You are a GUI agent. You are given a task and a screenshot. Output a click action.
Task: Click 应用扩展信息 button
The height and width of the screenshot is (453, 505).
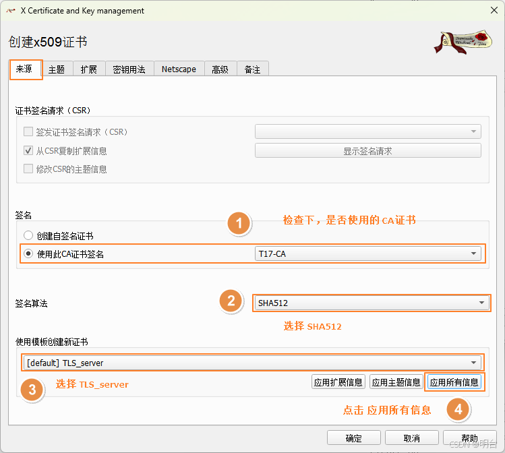tap(338, 382)
